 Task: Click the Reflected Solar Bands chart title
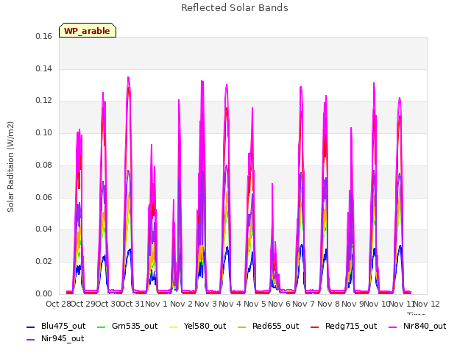click(x=235, y=8)
